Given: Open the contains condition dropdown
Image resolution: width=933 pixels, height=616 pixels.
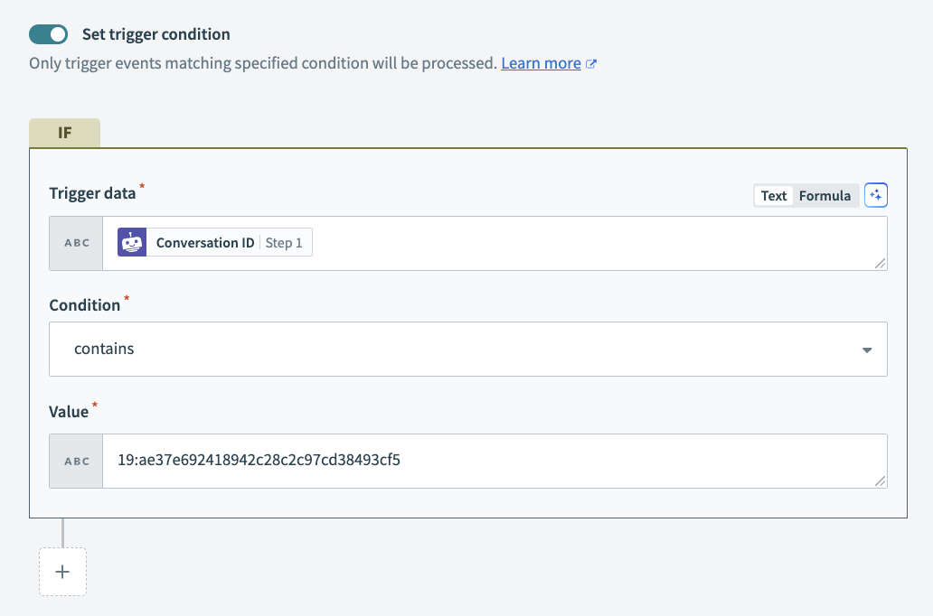Looking at the screenshot, I should (x=466, y=350).
